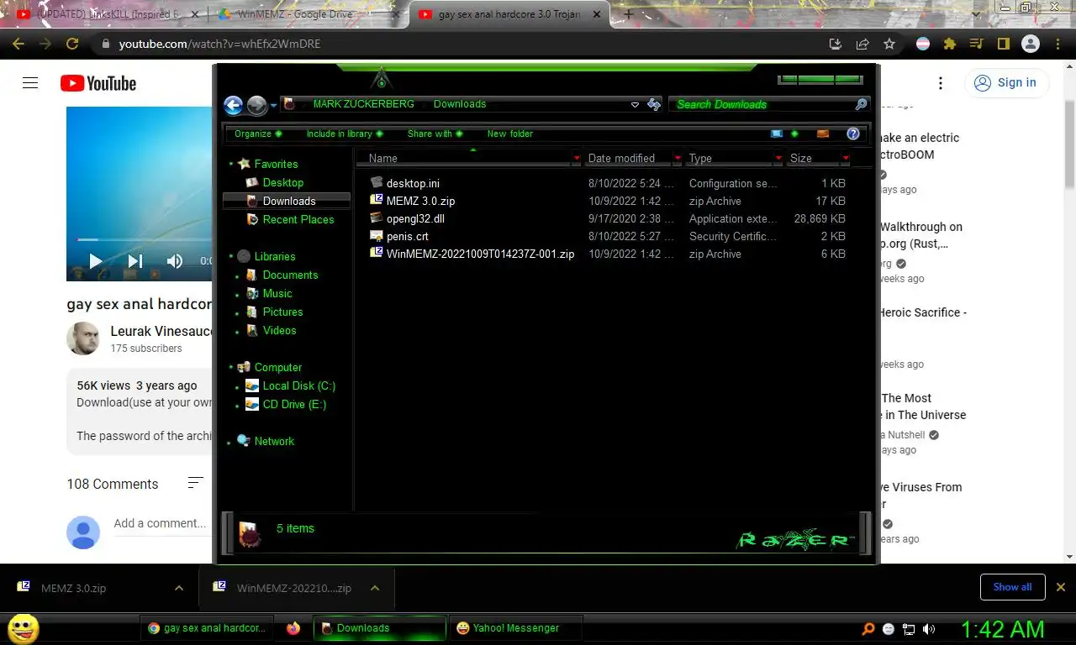Sort files by Name column
This screenshot has height=645, width=1076.
click(382, 158)
